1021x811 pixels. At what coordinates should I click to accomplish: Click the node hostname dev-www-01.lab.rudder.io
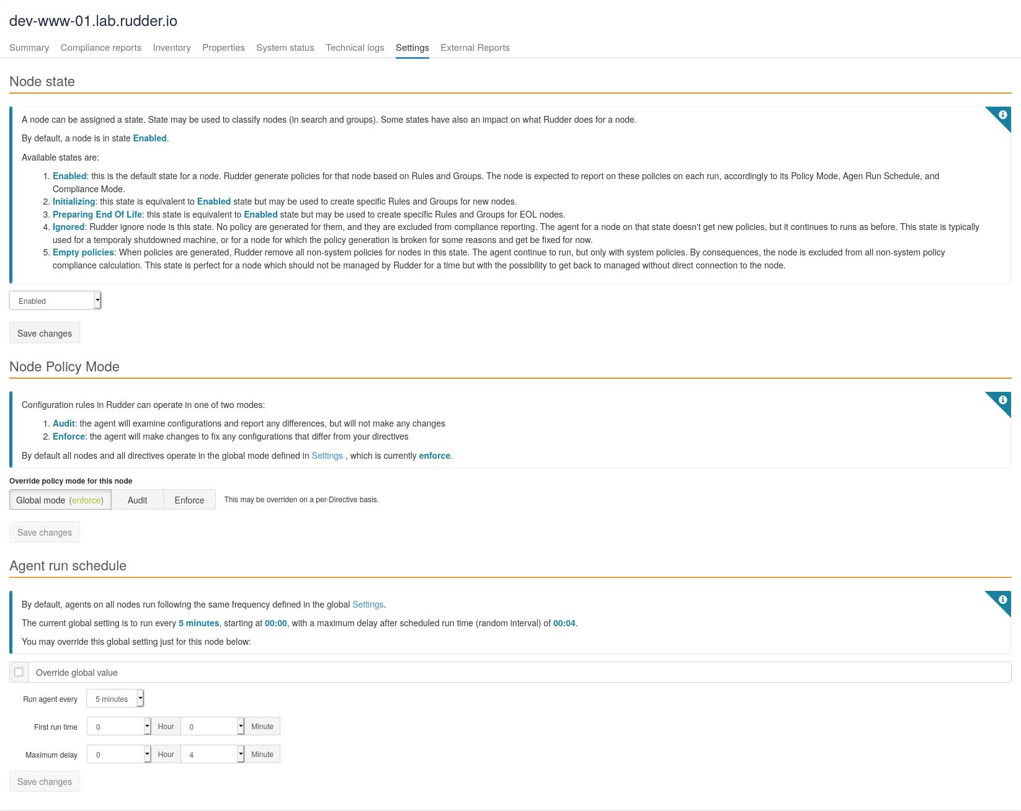click(93, 21)
